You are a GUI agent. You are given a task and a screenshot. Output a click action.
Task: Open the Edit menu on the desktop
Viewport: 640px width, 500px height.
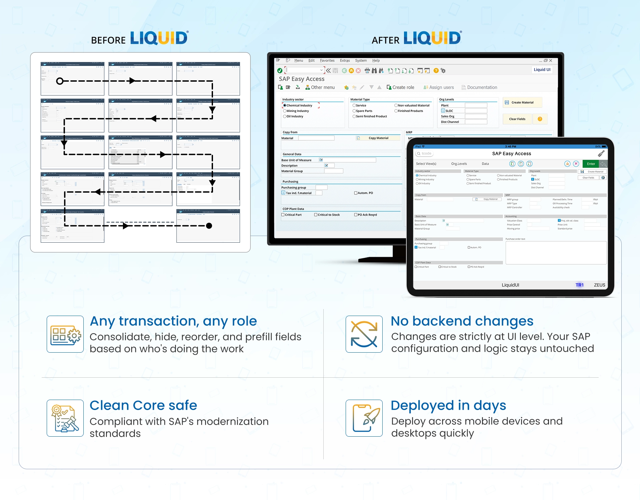click(311, 61)
